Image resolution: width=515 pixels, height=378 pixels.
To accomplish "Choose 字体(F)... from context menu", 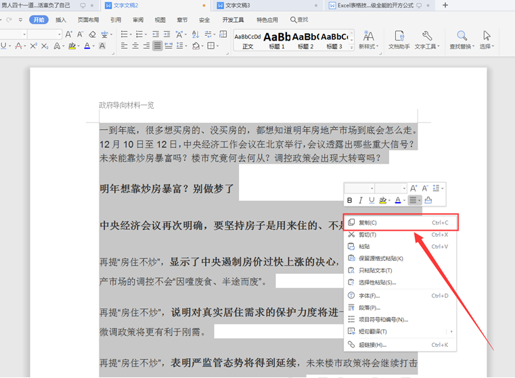I will pyautogui.click(x=400, y=296).
